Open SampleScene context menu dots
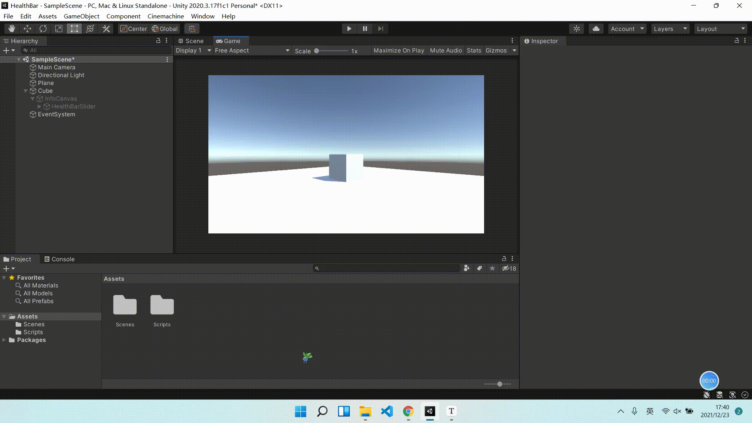Screen dimensions: 752x423 click(167, 60)
